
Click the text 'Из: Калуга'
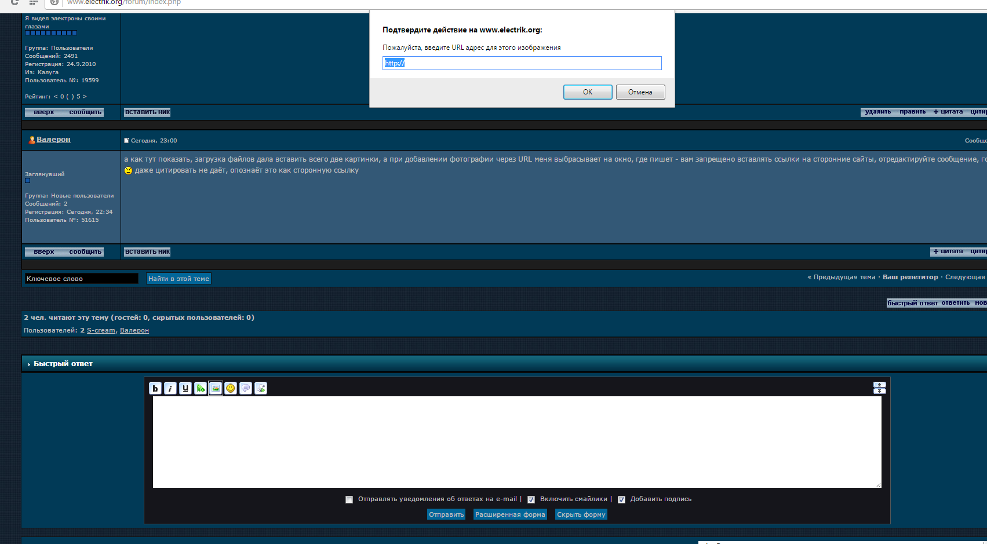pyautogui.click(x=42, y=72)
